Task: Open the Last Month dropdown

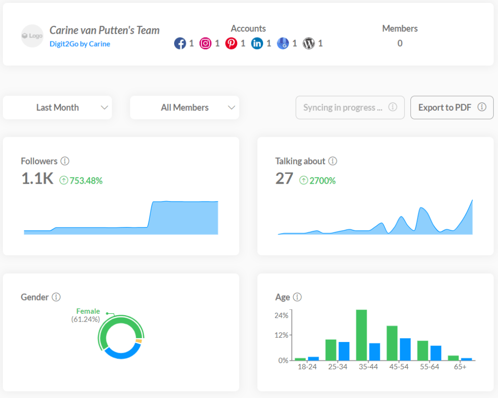Action: (57, 107)
